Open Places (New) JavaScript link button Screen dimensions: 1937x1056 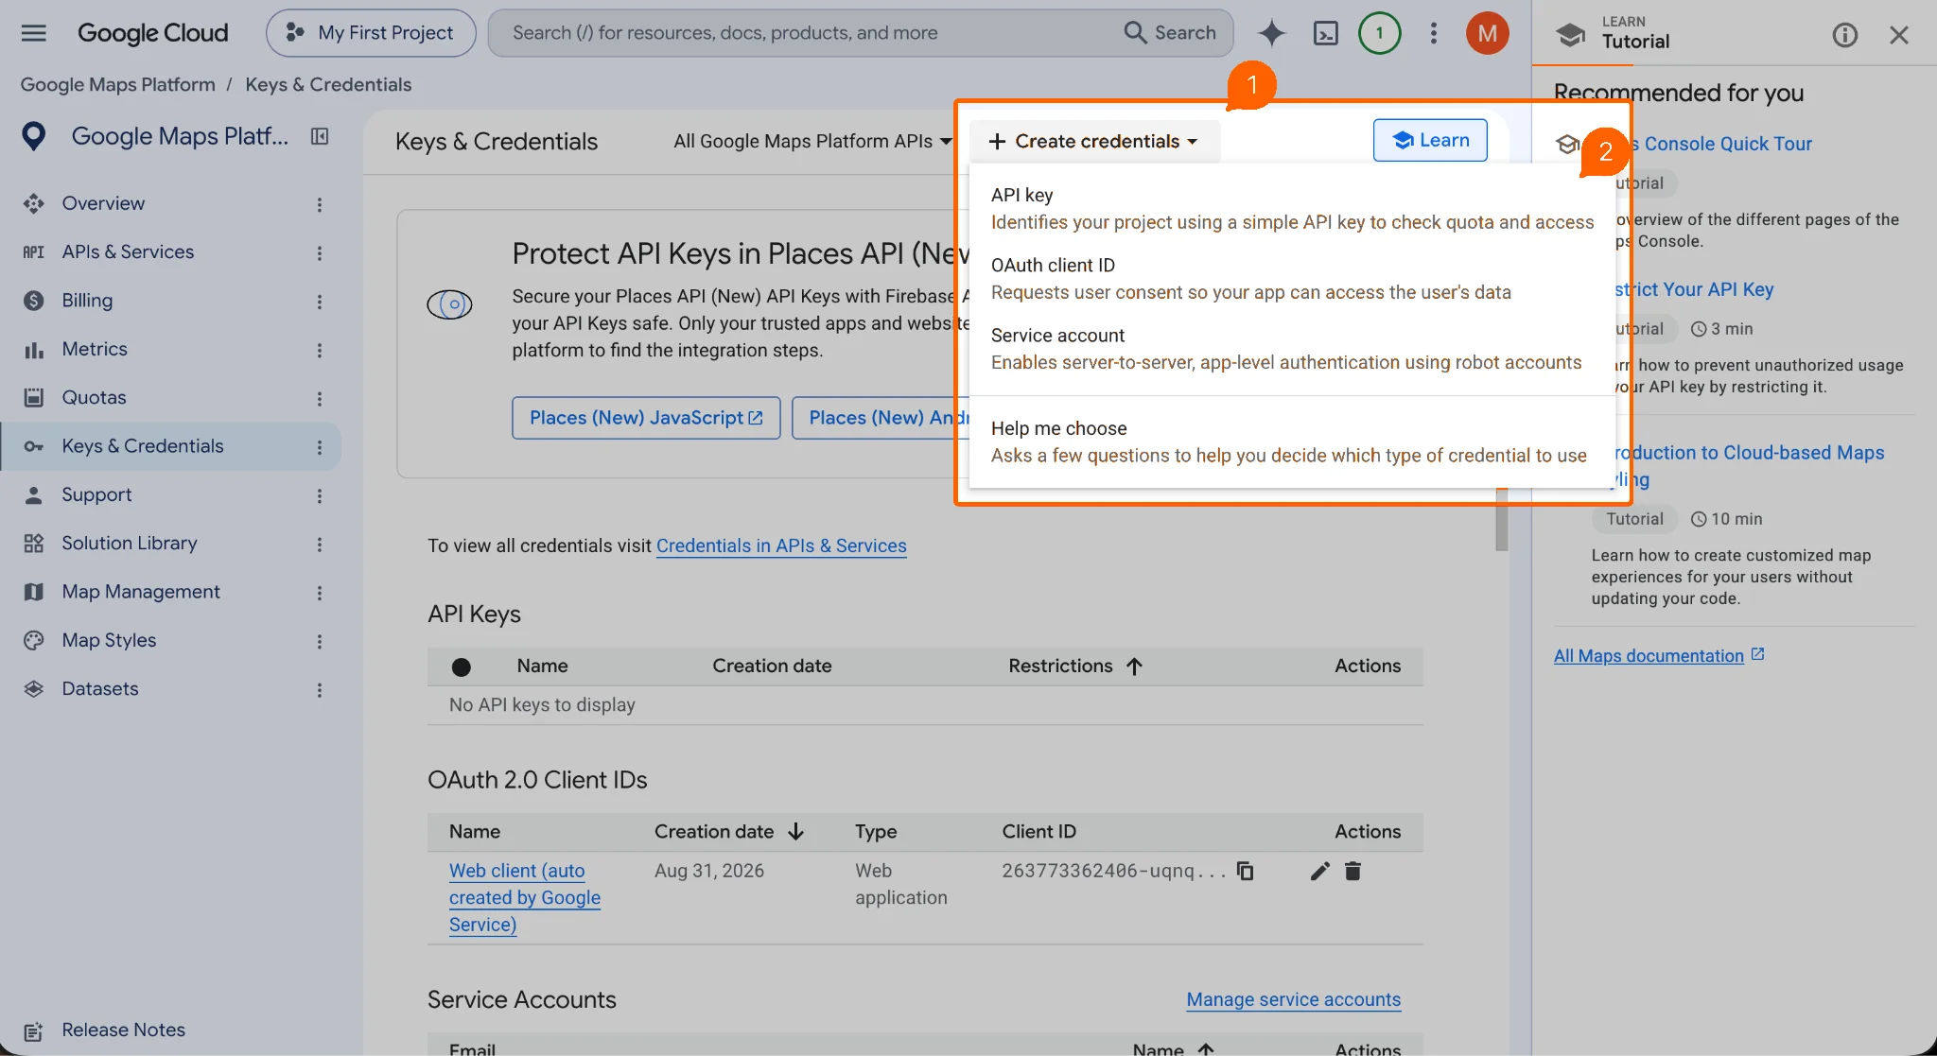[x=646, y=418]
